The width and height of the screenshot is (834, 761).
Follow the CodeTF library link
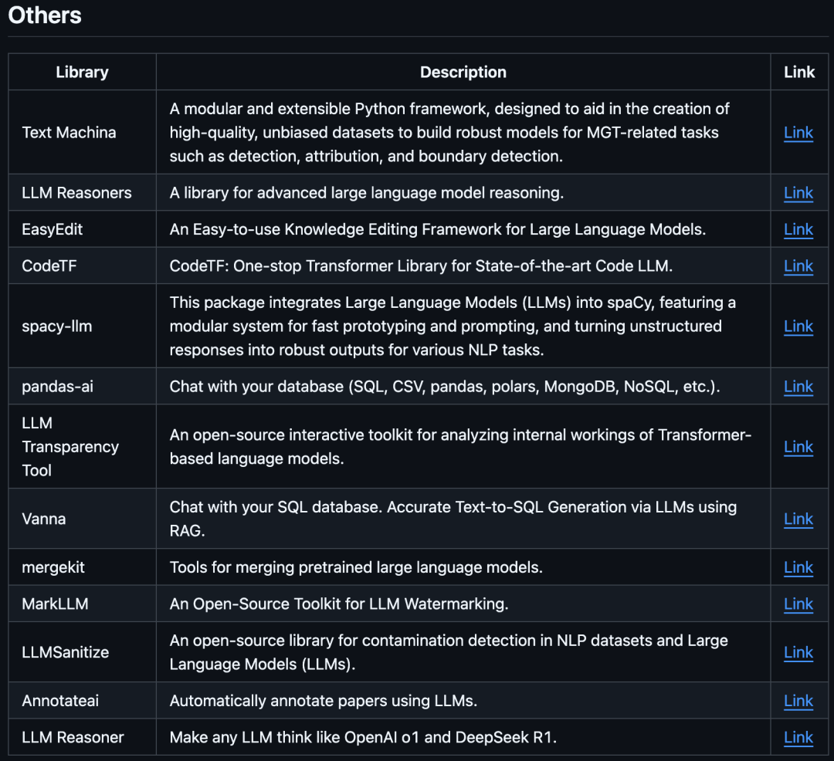(x=798, y=266)
